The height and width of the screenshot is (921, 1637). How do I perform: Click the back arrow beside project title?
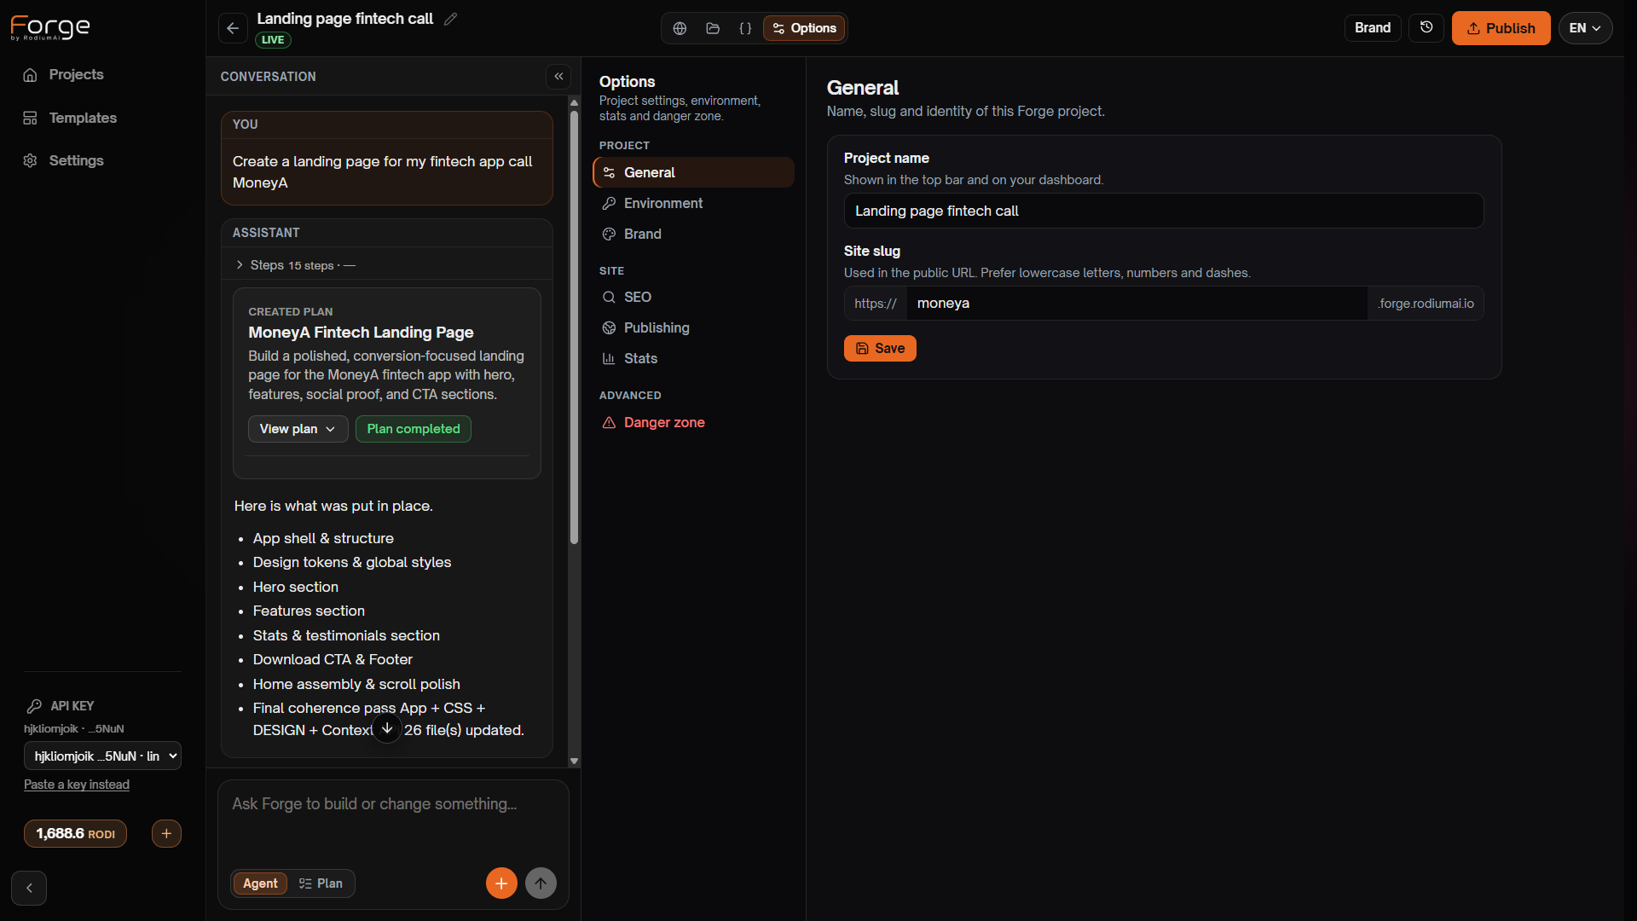click(233, 28)
